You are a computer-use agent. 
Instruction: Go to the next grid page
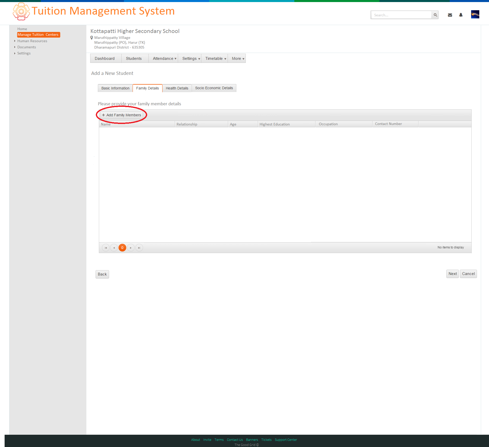click(x=131, y=248)
